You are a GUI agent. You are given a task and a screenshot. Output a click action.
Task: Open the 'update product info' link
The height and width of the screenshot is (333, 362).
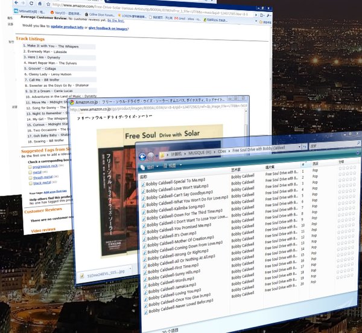pyautogui.click(x=67, y=27)
